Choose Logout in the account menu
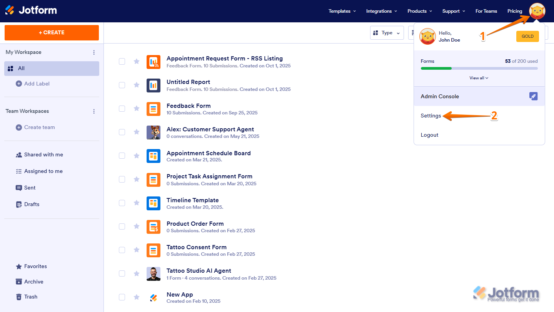Viewport: 554px width, 312px height. click(429, 135)
